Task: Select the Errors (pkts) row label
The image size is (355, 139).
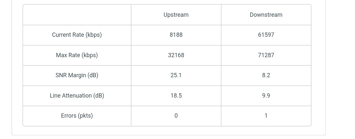Action: (77, 116)
